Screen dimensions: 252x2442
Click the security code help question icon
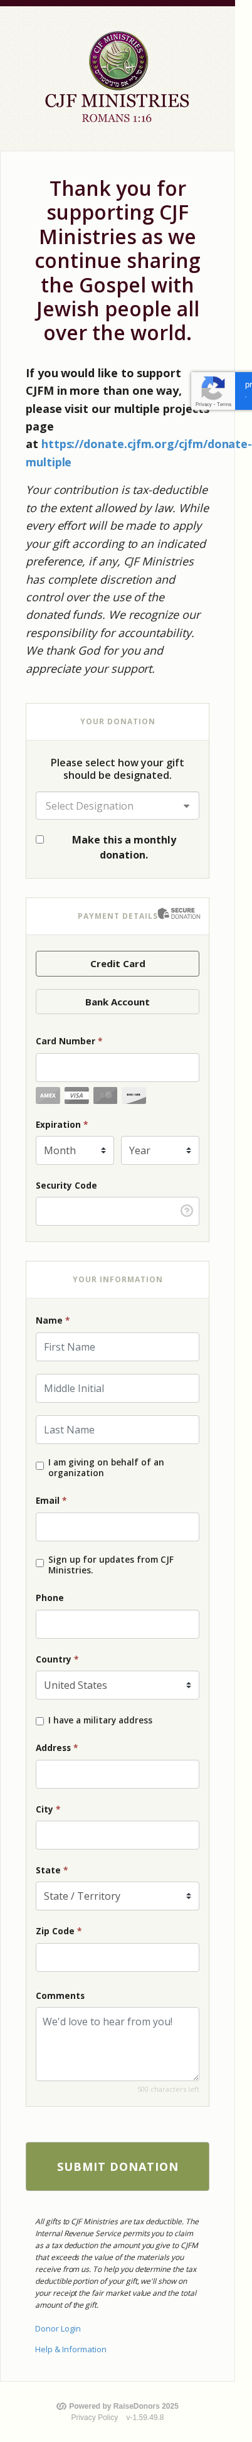point(187,1211)
